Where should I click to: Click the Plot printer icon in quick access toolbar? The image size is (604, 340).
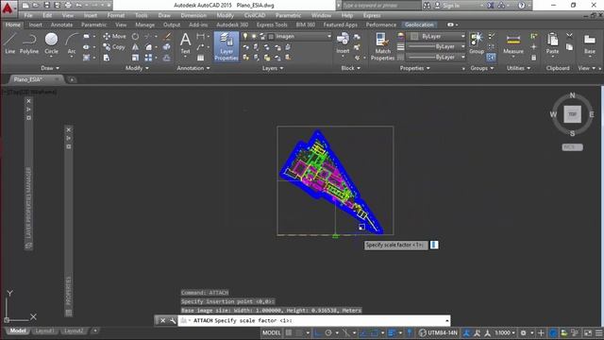click(68, 6)
